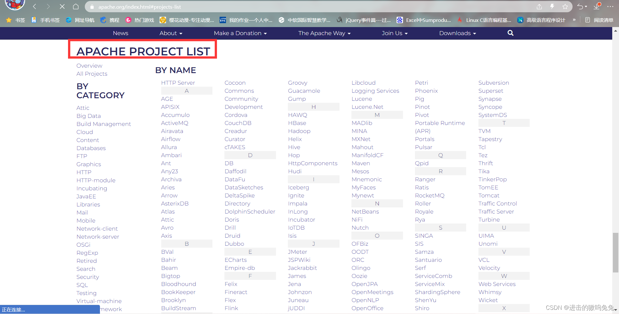Open the 阅读清单 reading list
Screen dimensions: 619x314
click(x=599, y=20)
